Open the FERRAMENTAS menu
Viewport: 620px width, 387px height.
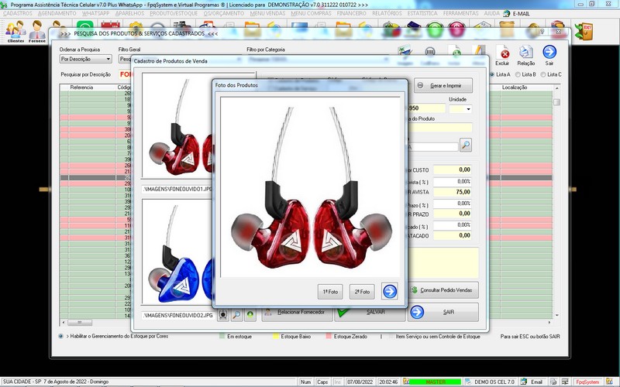click(x=460, y=13)
